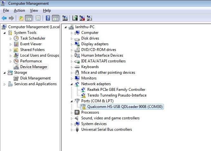Select the lanhthu-PC computer label
Image resolution: width=211 pixels, height=151 pixels.
85,27
